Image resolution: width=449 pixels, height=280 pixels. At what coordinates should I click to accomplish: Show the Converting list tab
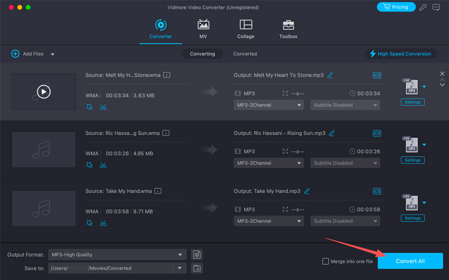(202, 54)
